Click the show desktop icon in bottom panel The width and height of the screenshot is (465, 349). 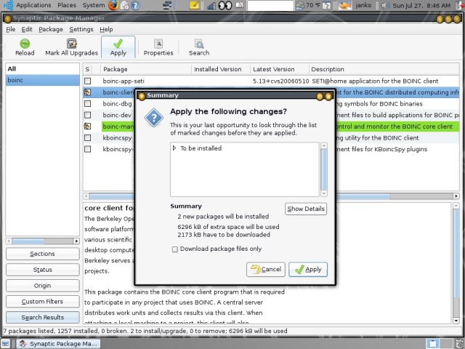click(x=5, y=343)
